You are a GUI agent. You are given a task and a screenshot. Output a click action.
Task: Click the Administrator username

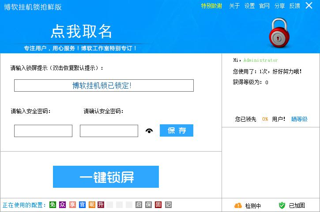(x=260, y=60)
